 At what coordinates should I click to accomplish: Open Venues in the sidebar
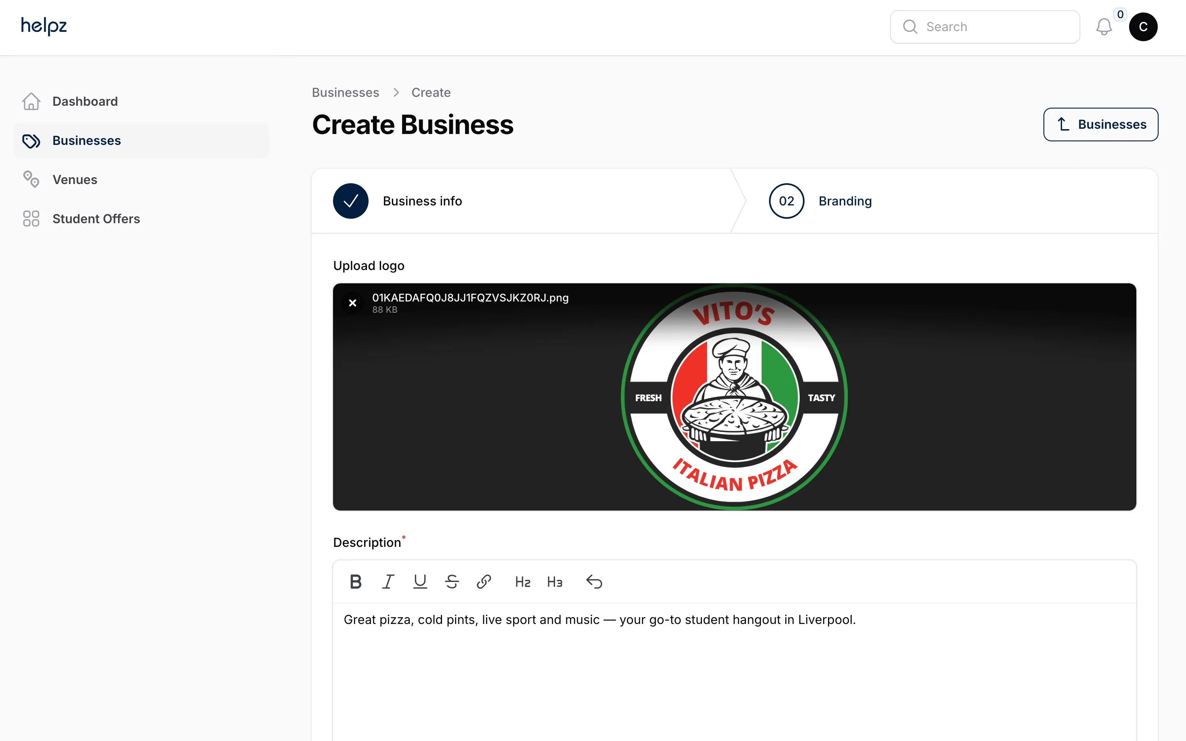pos(141,180)
